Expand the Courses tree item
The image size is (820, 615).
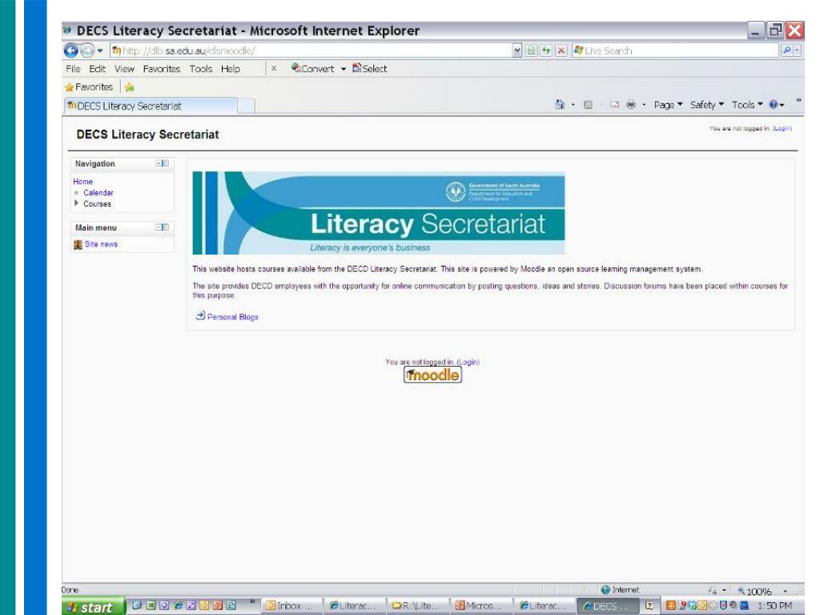[x=76, y=203]
